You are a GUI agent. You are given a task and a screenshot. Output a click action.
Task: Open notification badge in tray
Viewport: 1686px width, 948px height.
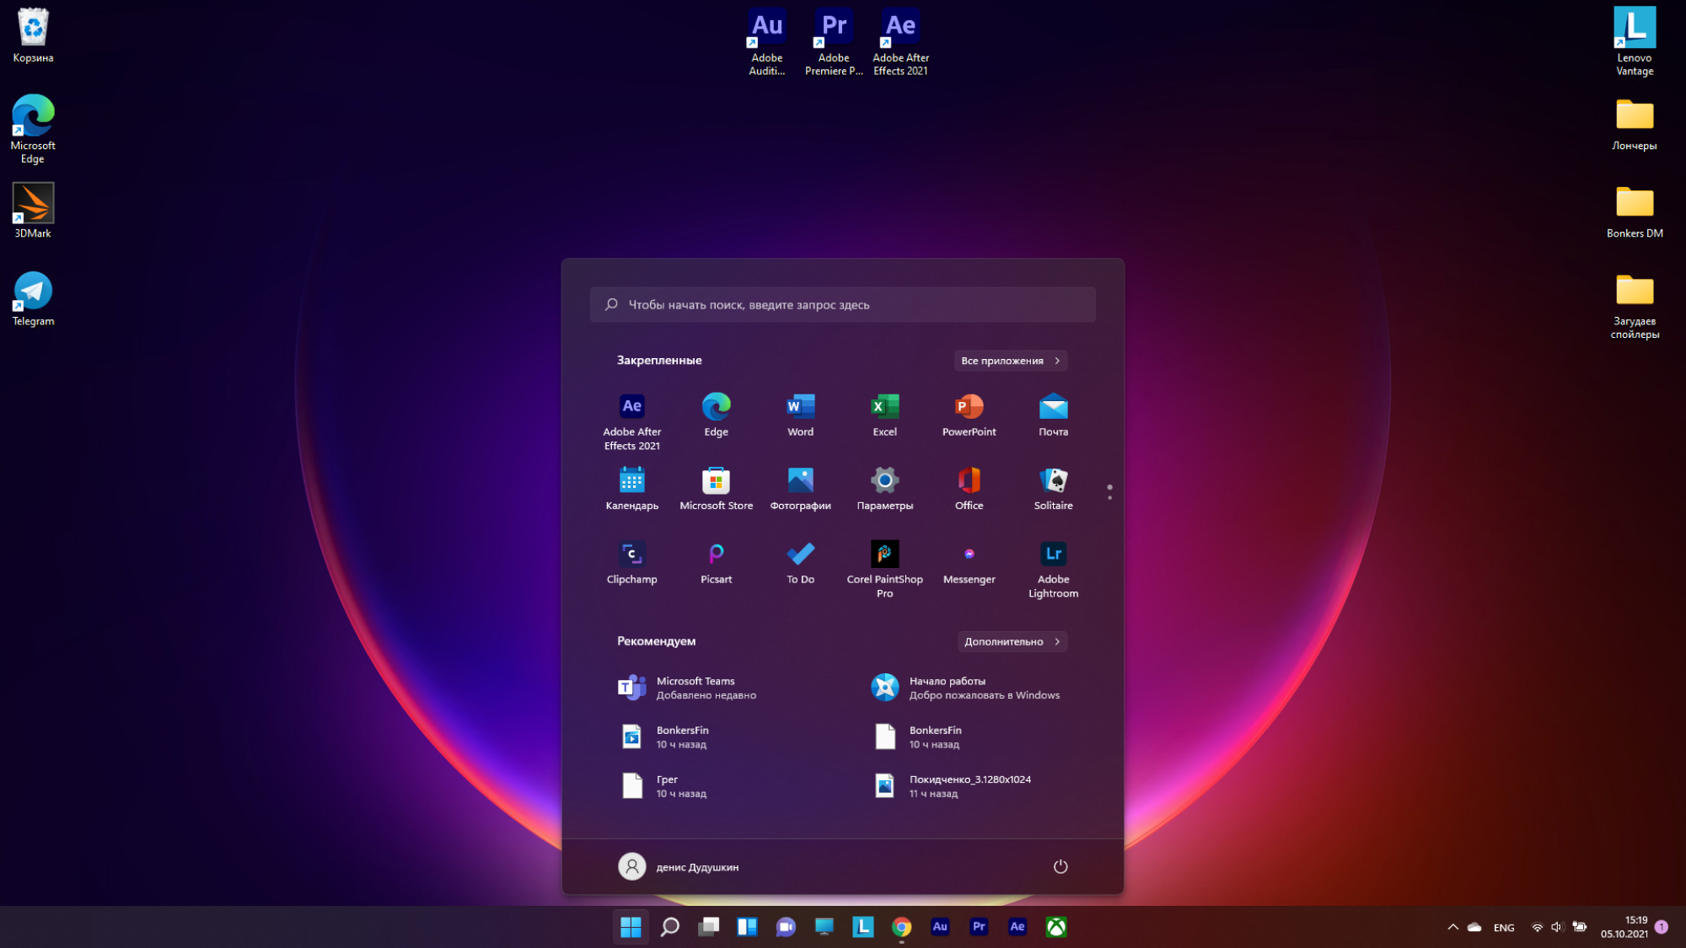coord(1662,926)
